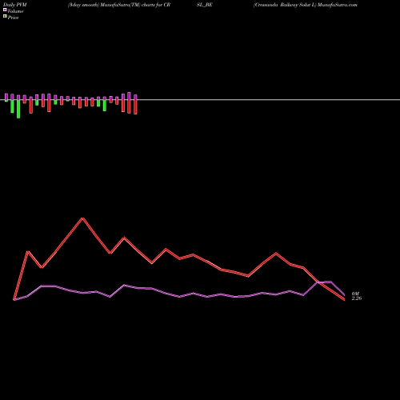Click the red-green Price legend swatch
The height and width of the screenshot is (400, 400).
tap(5, 17)
